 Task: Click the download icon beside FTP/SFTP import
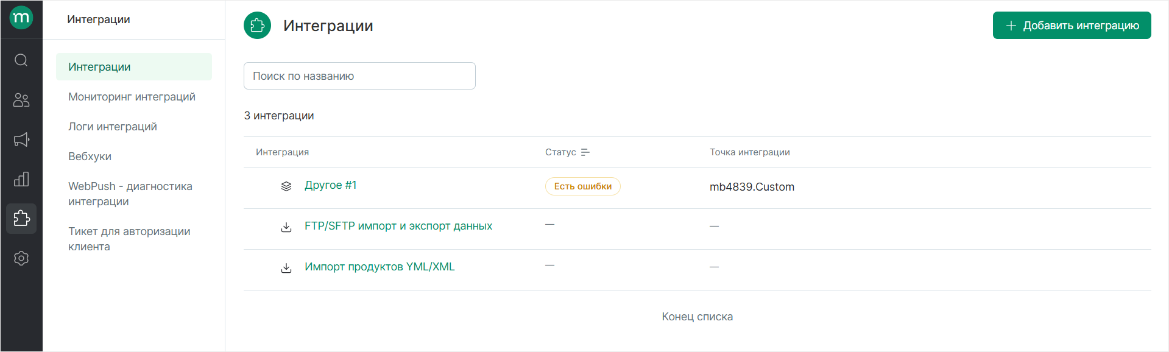pyautogui.click(x=286, y=227)
